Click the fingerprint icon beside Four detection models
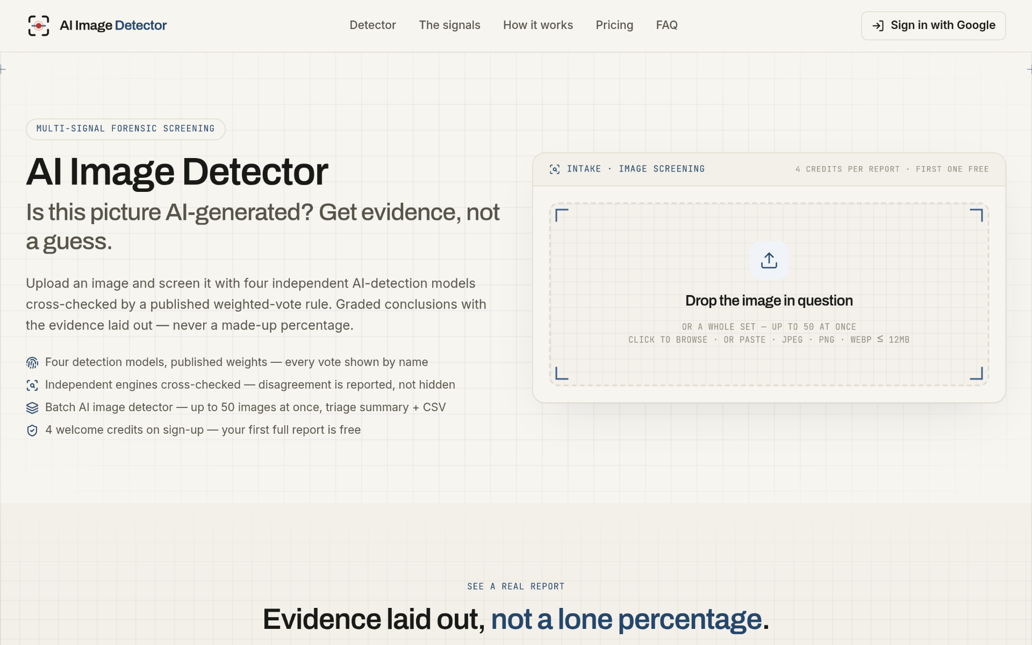 pos(32,363)
